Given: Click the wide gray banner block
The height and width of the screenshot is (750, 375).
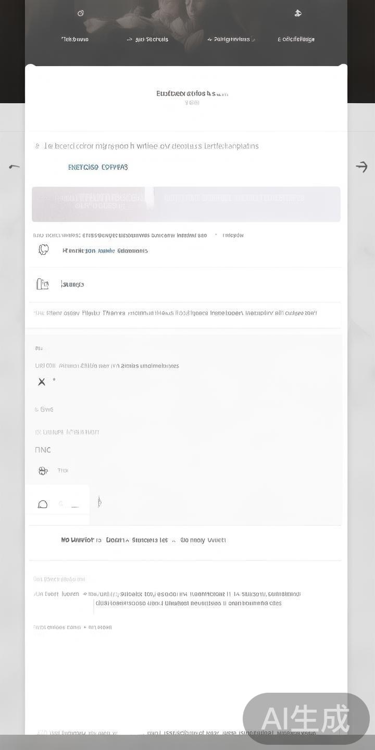Looking at the screenshot, I should point(186,204).
